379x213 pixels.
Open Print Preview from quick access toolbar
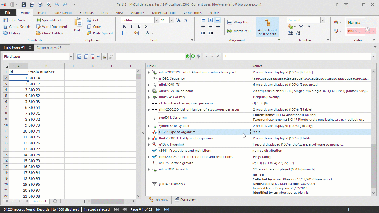[x=49, y=4]
